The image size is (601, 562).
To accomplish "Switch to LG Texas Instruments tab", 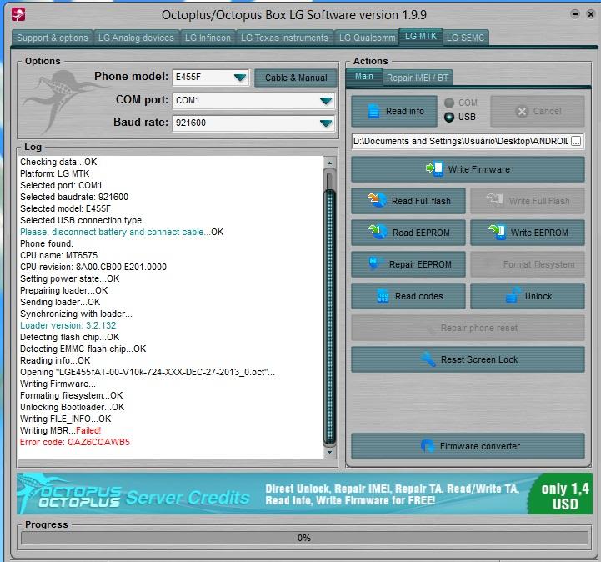I will click(284, 38).
